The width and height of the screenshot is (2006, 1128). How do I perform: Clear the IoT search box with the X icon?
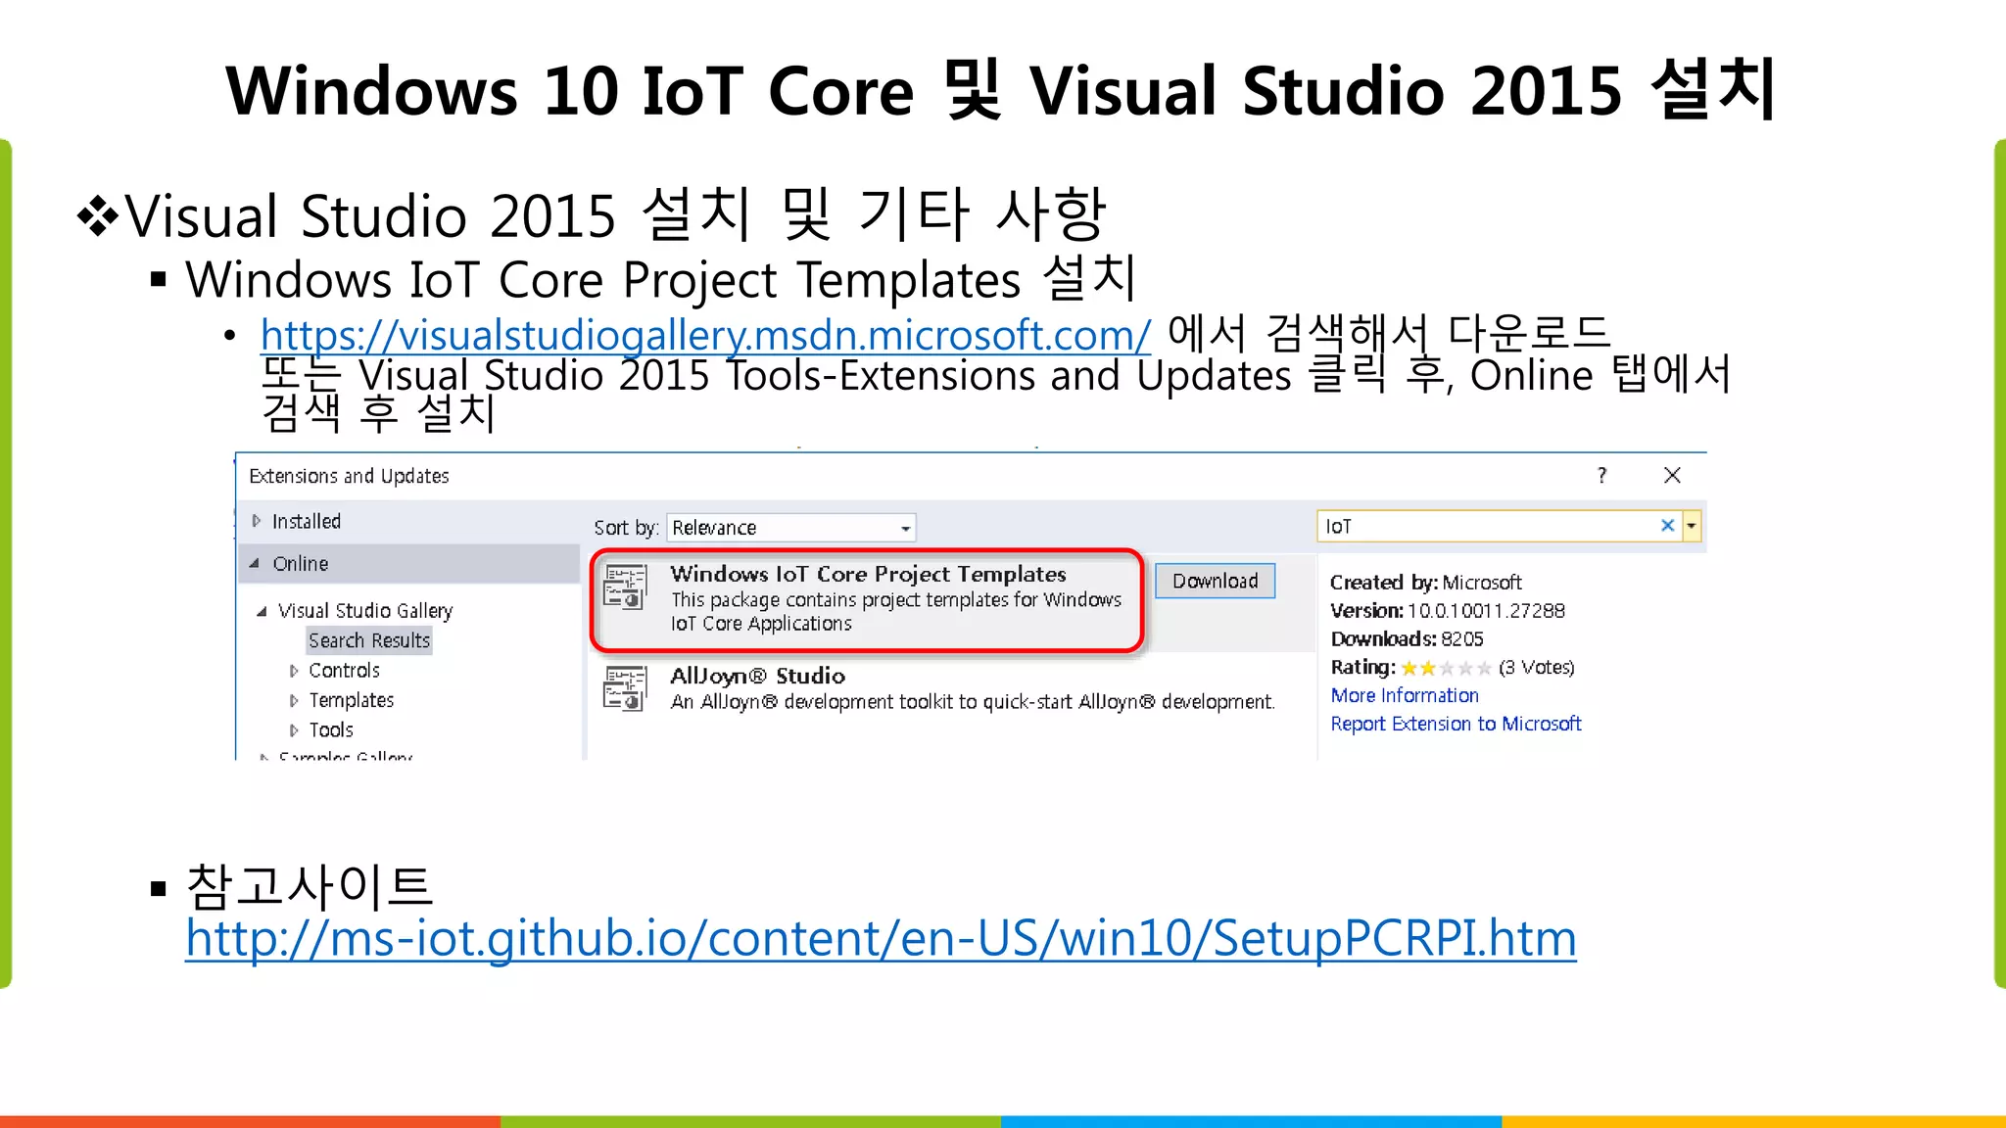(x=1667, y=526)
